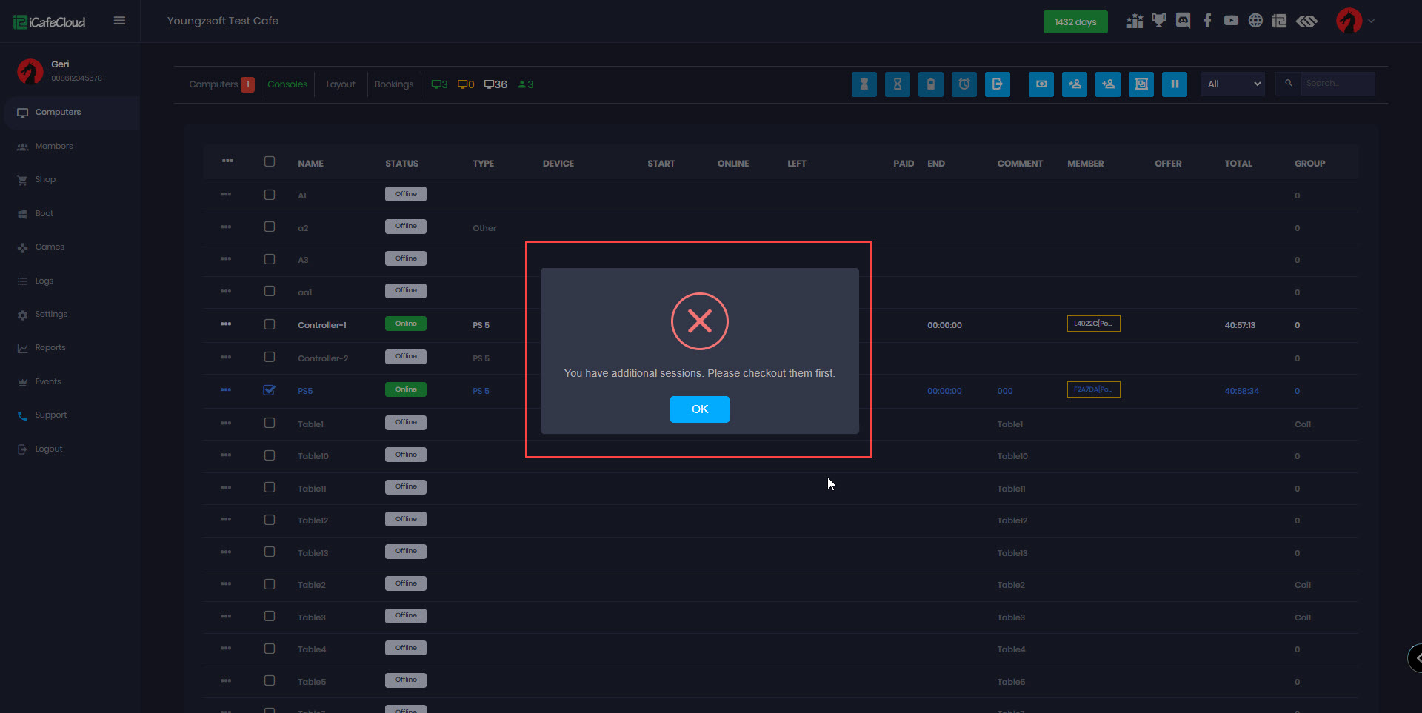Toggle the hamburger sidebar menu
The height and width of the screenshot is (713, 1422).
pos(119,21)
